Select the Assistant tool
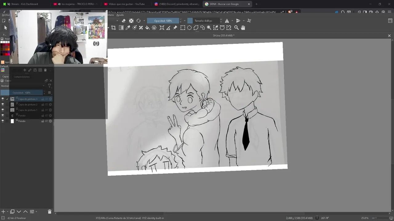Viewport: 394px width, 221px height. [162, 28]
